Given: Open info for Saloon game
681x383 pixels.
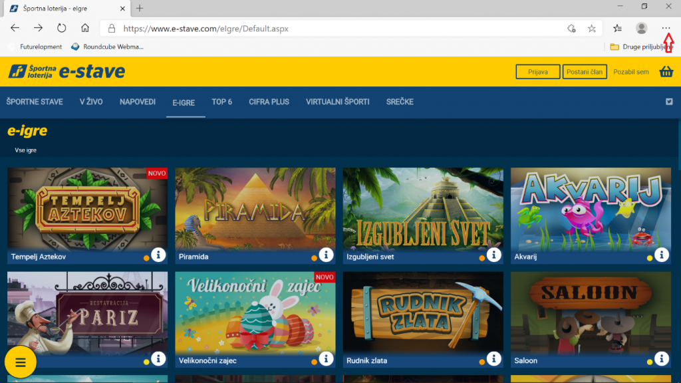Looking at the screenshot, I should coord(662,358).
